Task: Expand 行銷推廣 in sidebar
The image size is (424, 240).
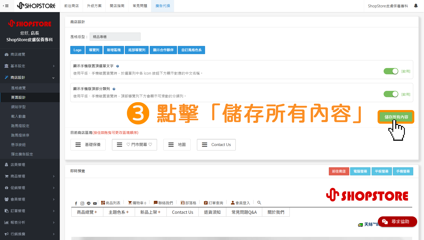Action: click(x=30, y=234)
